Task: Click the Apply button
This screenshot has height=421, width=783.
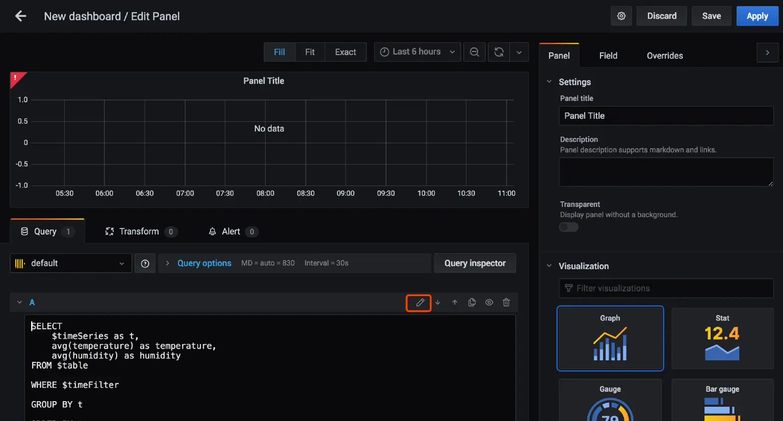Action: point(757,16)
